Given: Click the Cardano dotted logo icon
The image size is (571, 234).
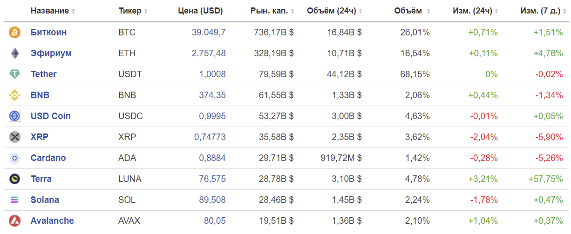Looking at the screenshot, I should click(15, 158).
